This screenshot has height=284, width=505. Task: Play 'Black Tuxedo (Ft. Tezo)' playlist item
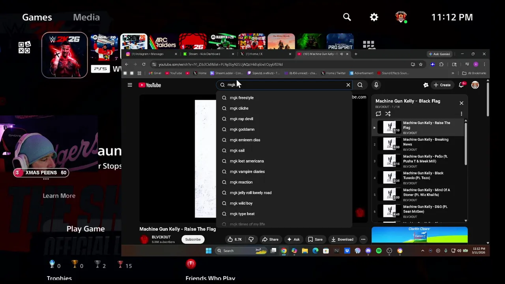418,177
